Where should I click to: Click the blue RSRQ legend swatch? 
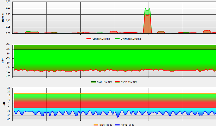coord(117,125)
